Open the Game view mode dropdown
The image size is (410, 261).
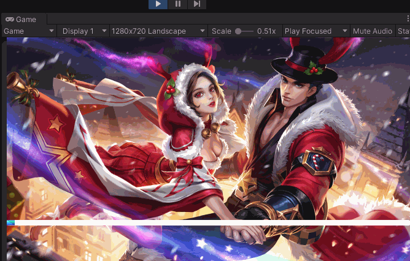point(29,31)
